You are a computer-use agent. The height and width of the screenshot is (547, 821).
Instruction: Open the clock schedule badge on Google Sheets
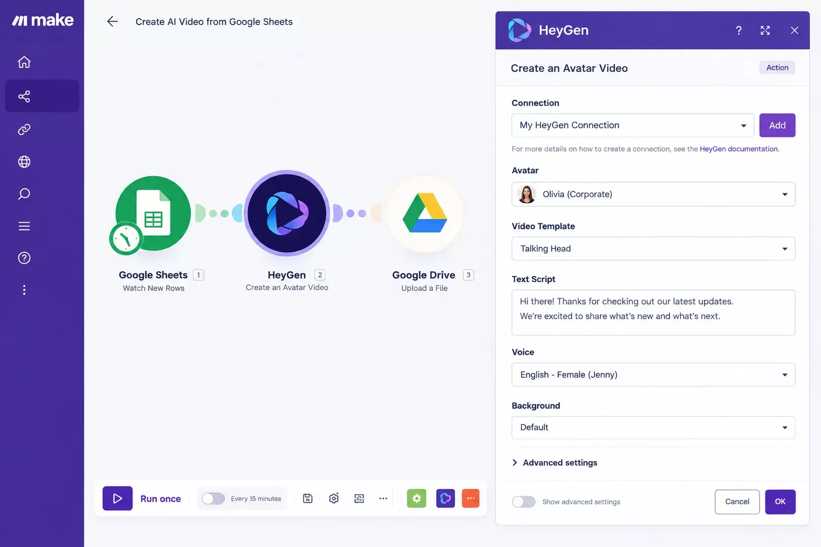pyautogui.click(x=126, y=238)
